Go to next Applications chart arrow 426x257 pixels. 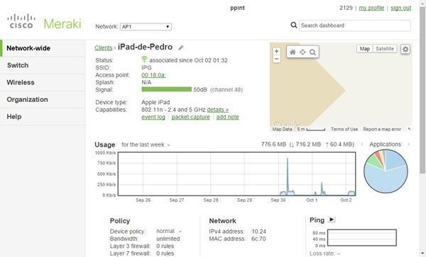coord(409,144)
